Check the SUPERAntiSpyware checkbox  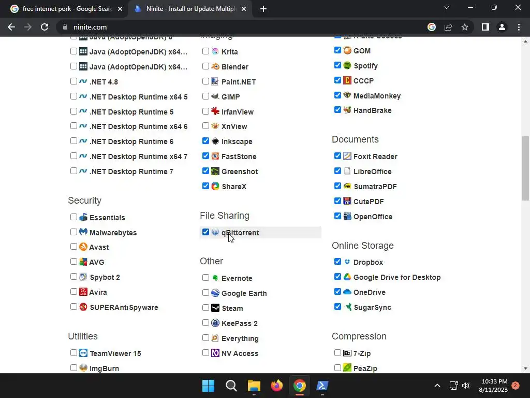[73, 307]
